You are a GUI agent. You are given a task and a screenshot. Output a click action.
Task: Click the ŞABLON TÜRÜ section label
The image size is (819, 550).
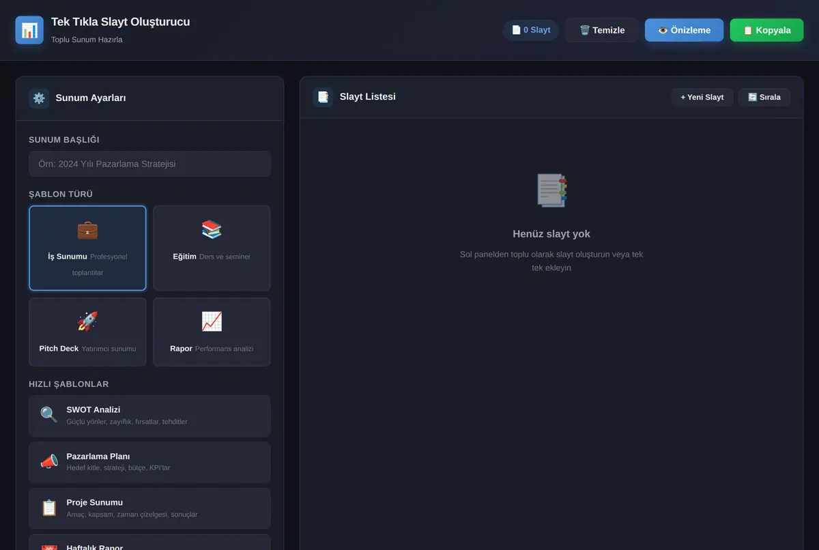click(61, 194)
